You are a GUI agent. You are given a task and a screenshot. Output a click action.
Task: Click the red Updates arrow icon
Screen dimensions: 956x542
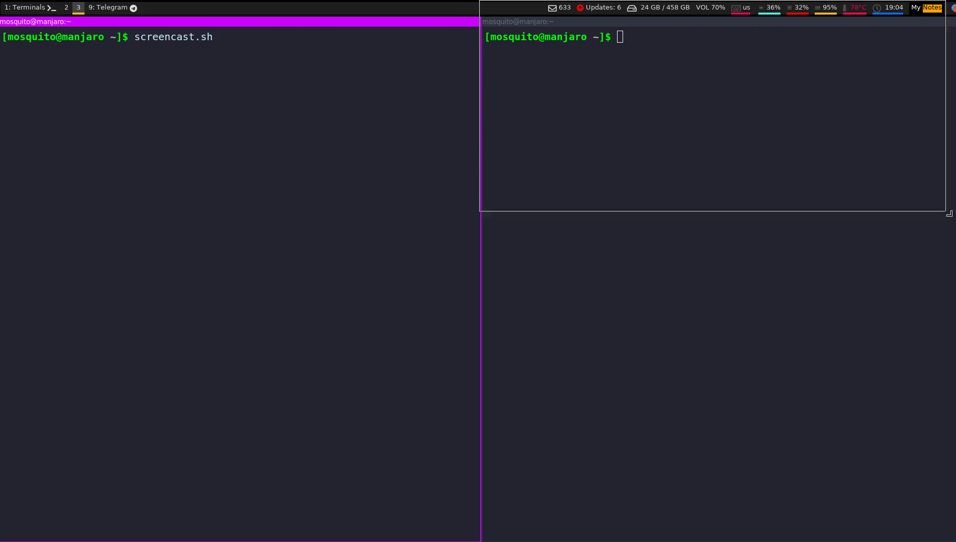coord(580,8)
